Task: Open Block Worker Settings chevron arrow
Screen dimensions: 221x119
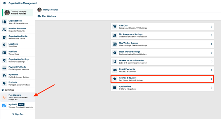Action: (211, 53)
